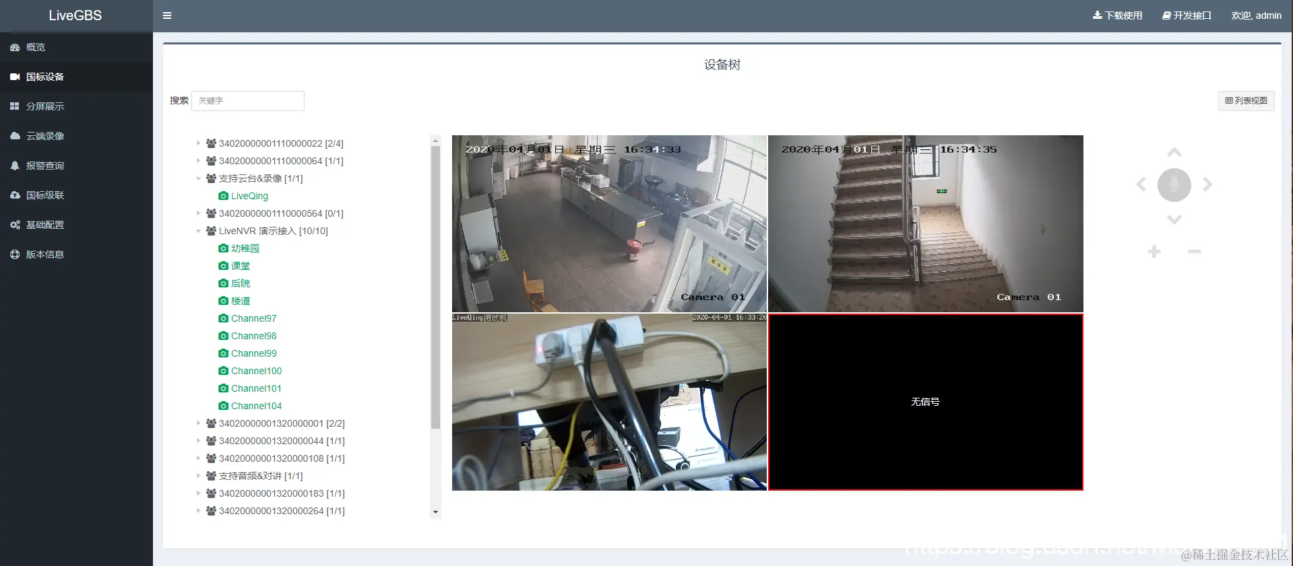Expand device 34020000001320000044 [1/1]
Screen dimensions: 1293x566
point(198,441)
